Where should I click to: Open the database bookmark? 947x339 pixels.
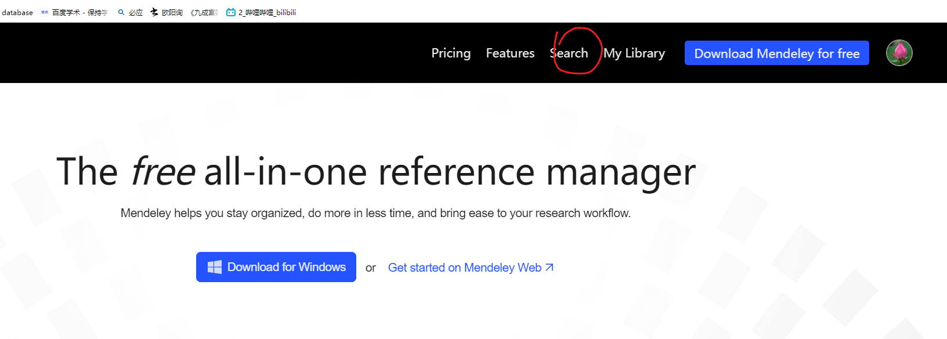point(17,12)
